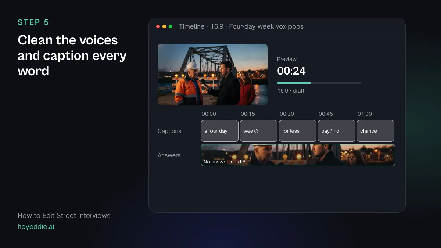Select the "week?" caption block
Viewport: 441px width, 248px height.
[x=259, y=131]
